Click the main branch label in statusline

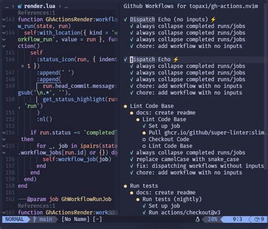(46, 219)
